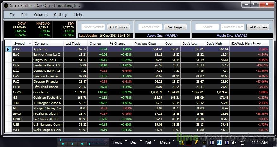Open the network connection tray icon

pyautogui.click(x=242, y=143)
